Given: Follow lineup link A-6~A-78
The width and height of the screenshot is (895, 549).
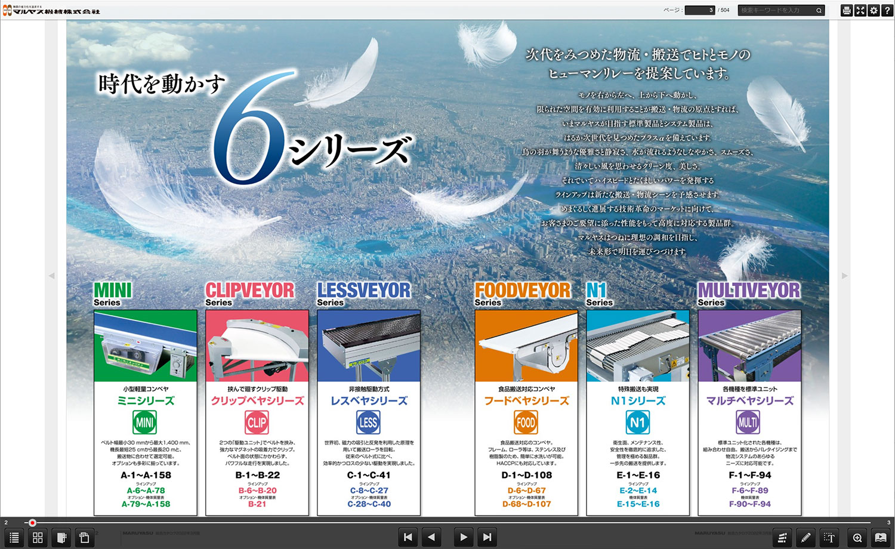Looking at the screenshot, I should coord(146,491).
